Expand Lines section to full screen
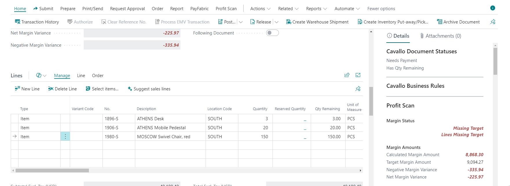The height and width of the screenshot is (186, 510). (358, 75)
